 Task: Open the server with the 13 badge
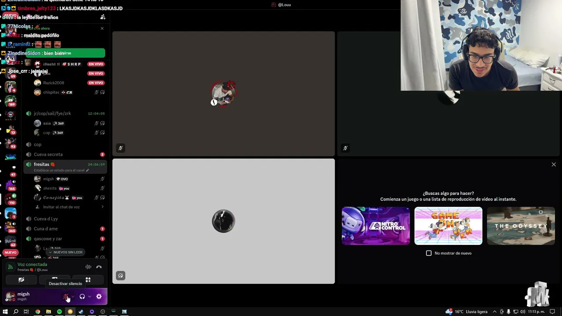point(10,129)
